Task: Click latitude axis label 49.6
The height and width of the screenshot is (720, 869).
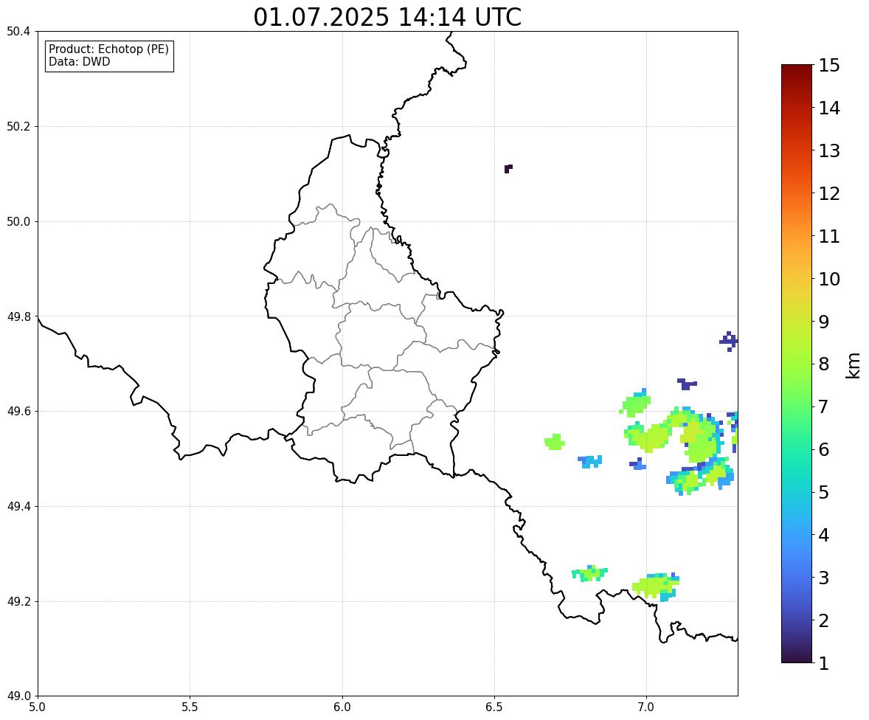Action: [x=18, y=411]
